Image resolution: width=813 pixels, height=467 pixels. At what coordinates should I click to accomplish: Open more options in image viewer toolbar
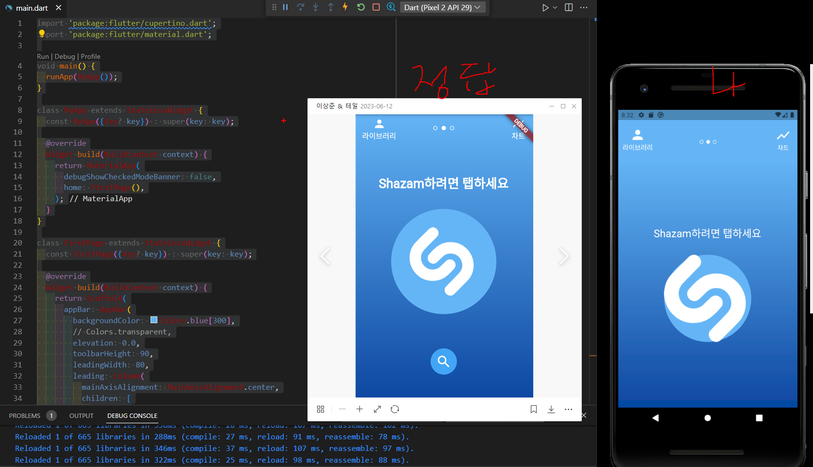(568, 409)
